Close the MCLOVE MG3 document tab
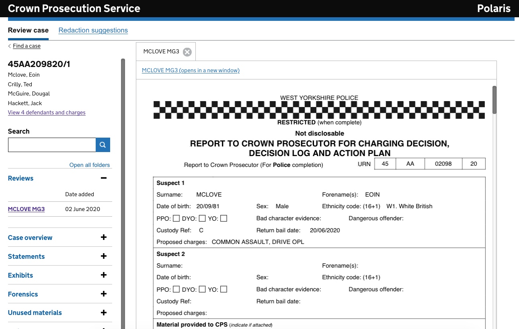Screen dimensions: 519x329 point(187,52)
